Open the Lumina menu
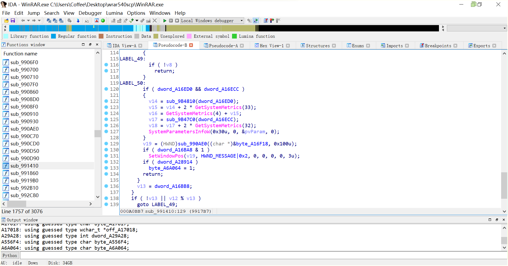The image size is (508, 266). pyautogui.click(x=114, y=13)
